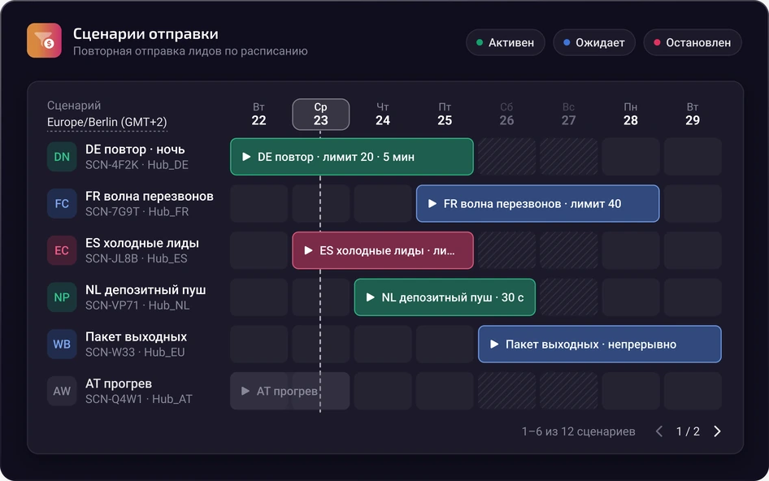Open the Europe/Berlin (GMT+2) timezone selector
The width and height of the screenshot is (769, 481).
click(x=107, y=122)
